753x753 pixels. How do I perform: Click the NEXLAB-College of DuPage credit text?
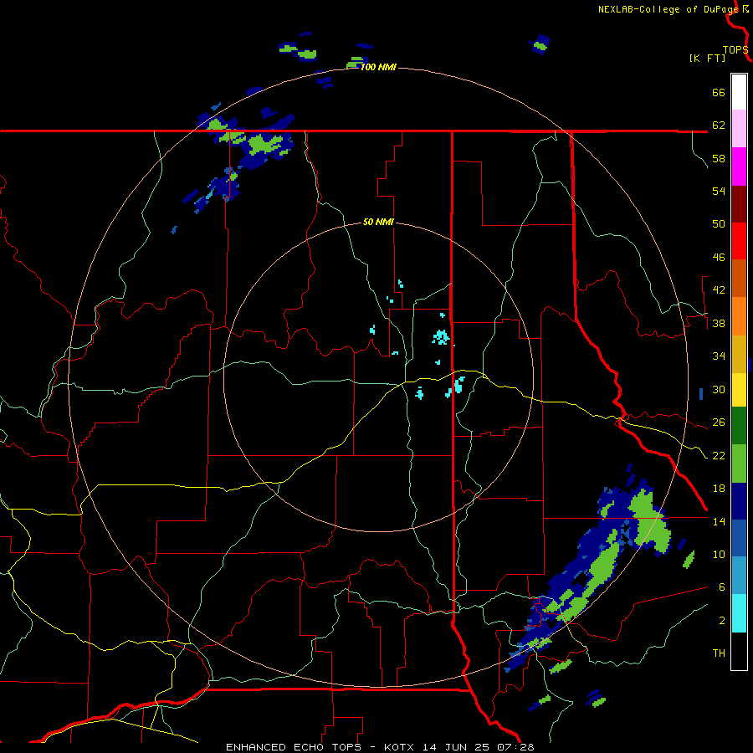668,9
